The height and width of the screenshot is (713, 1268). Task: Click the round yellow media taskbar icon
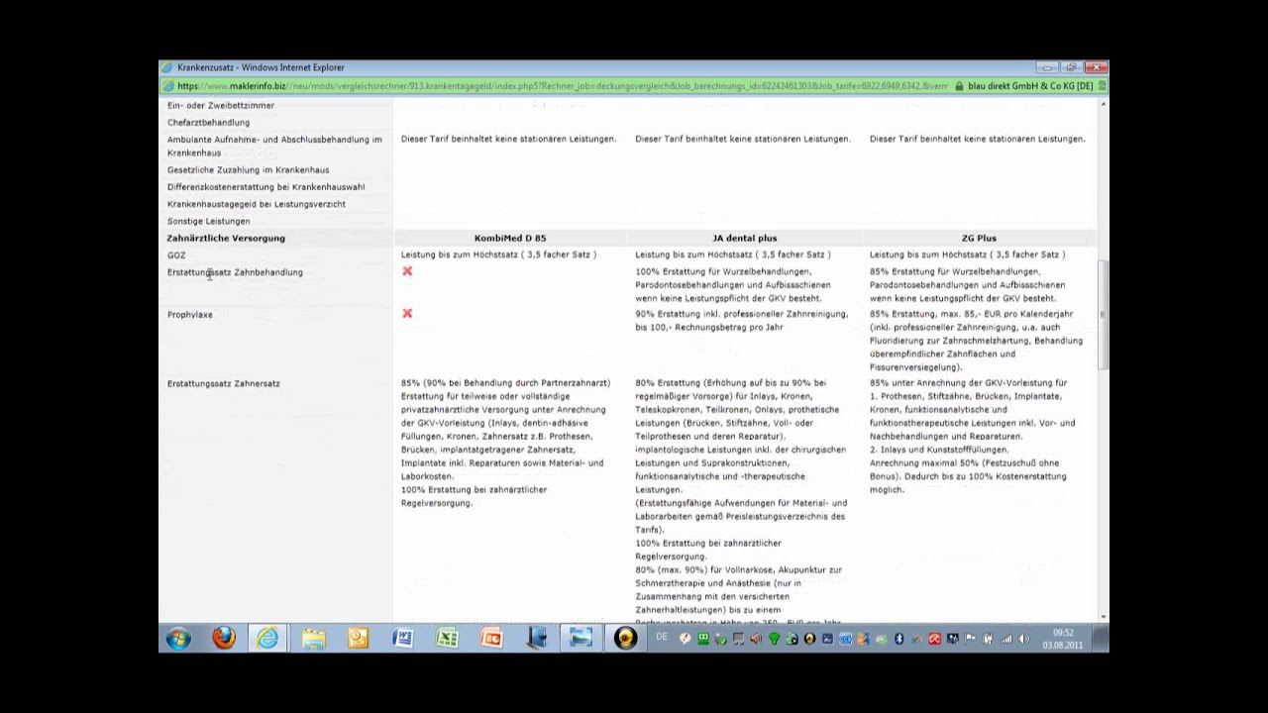click(625, 639)
